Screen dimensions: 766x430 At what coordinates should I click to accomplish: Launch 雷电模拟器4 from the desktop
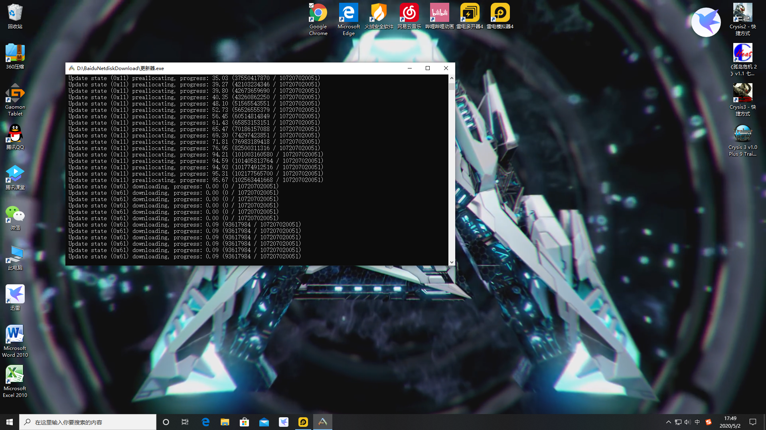[x=500, y=16]
